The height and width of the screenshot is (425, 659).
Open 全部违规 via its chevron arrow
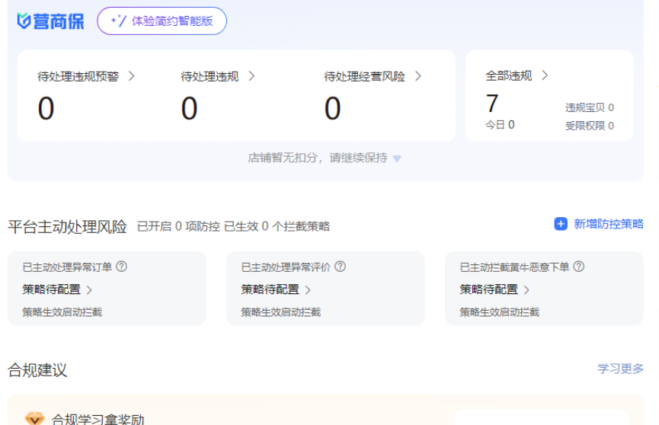545,75
